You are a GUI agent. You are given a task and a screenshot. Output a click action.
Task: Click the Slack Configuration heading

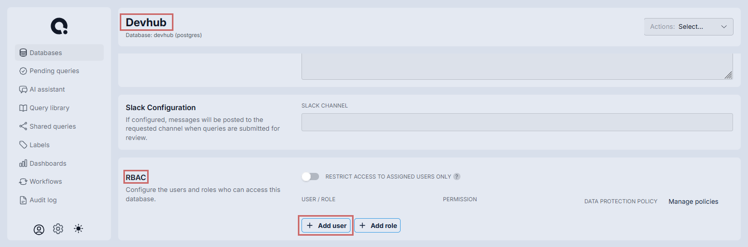161,108
